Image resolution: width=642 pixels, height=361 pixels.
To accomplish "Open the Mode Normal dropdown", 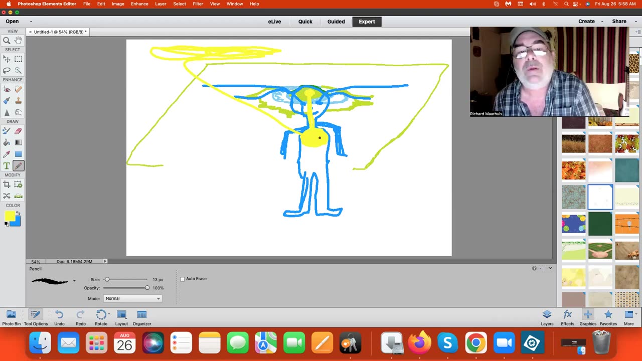I will pos(132,298).
